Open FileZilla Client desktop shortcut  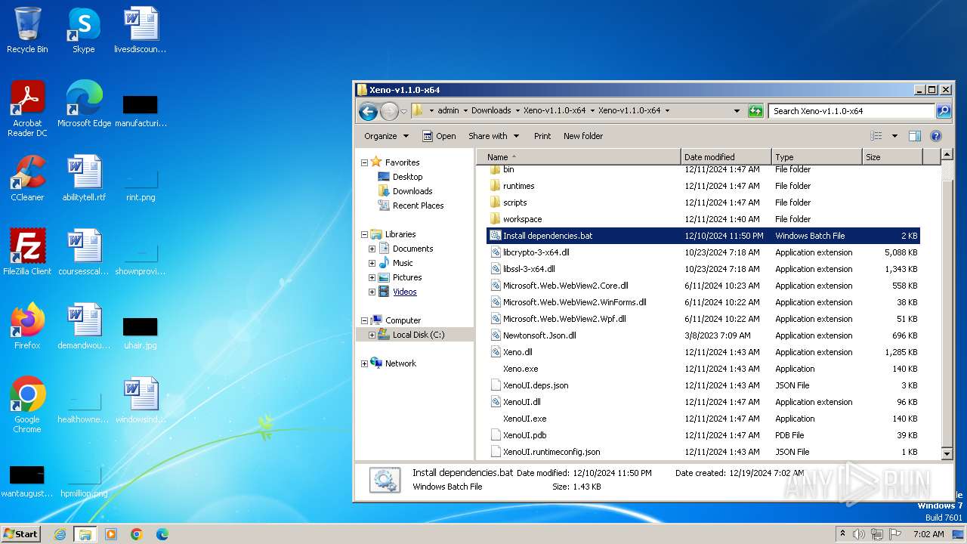pos(27,252)
